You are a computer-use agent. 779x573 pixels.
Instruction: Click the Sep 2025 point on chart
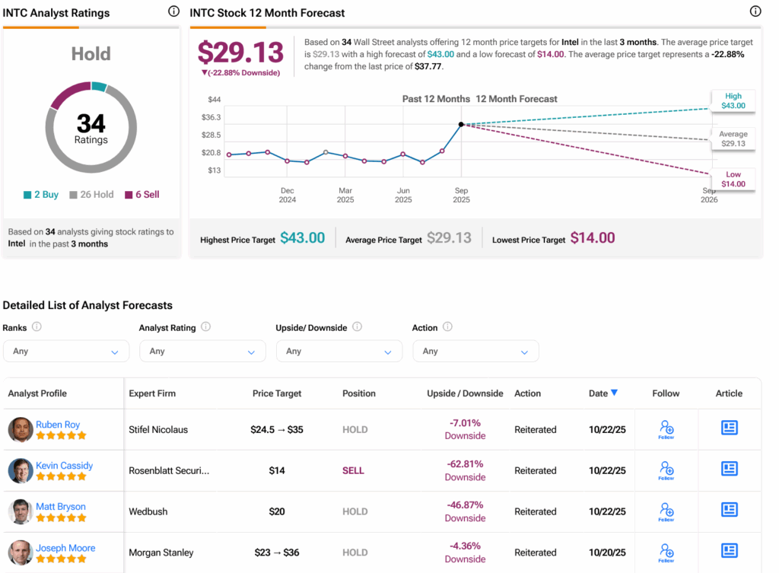461,124
